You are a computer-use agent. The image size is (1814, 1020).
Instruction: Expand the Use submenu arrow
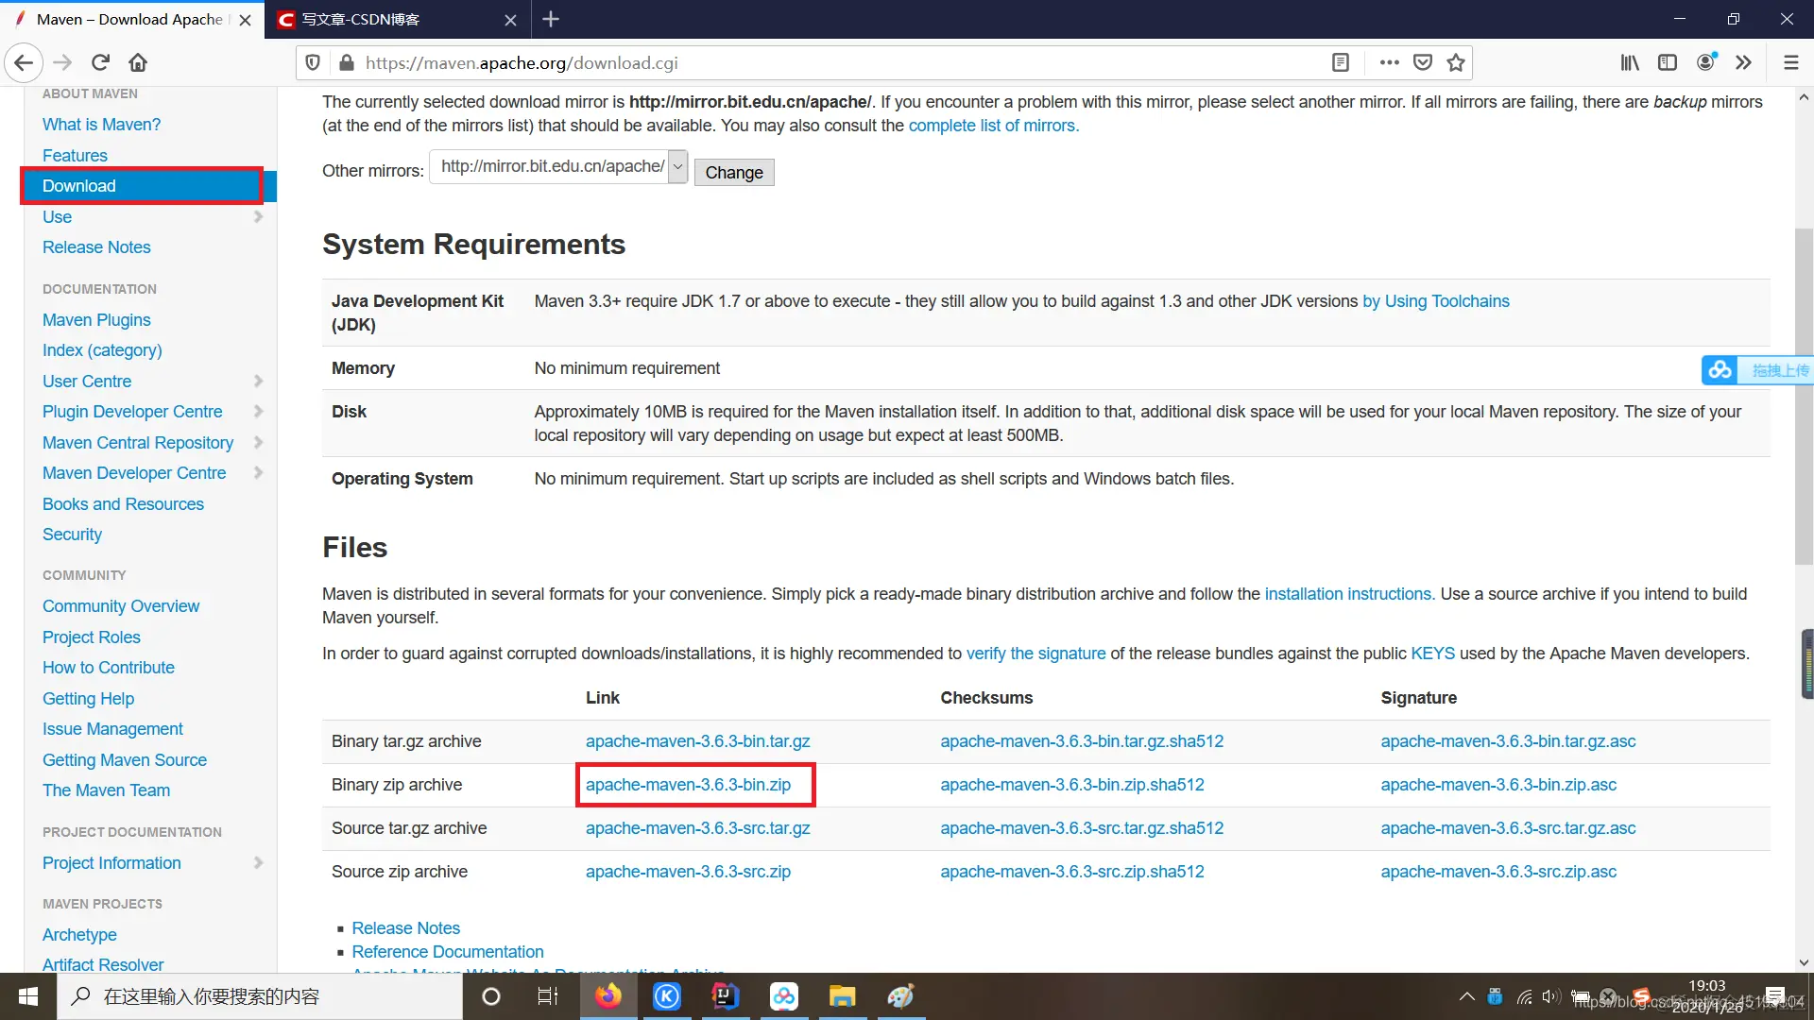coord(258,217)
